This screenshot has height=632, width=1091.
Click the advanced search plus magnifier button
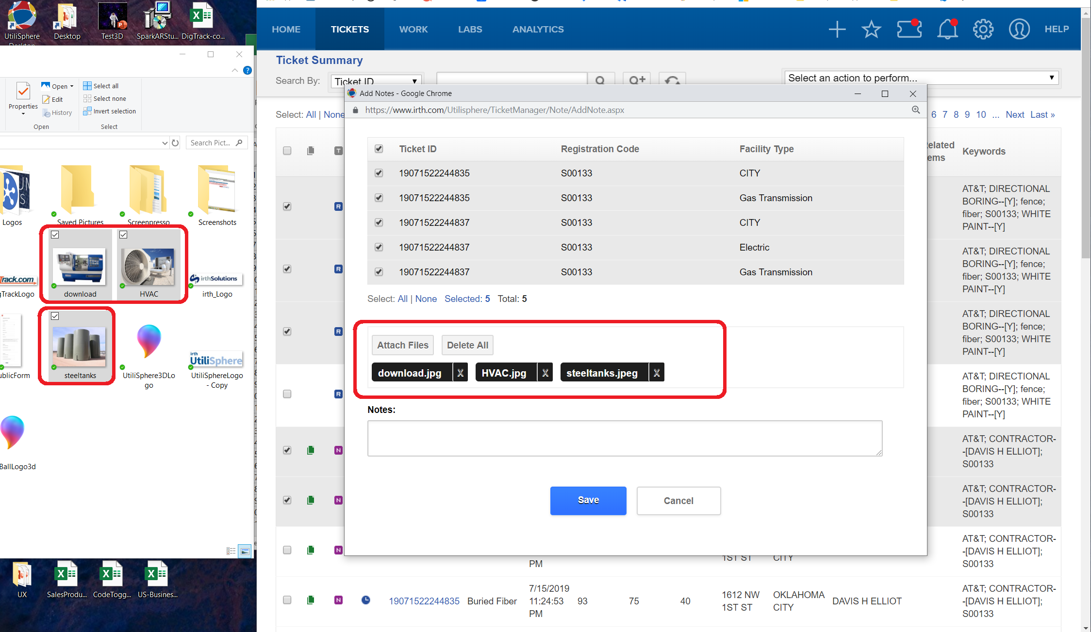point(637,79)
